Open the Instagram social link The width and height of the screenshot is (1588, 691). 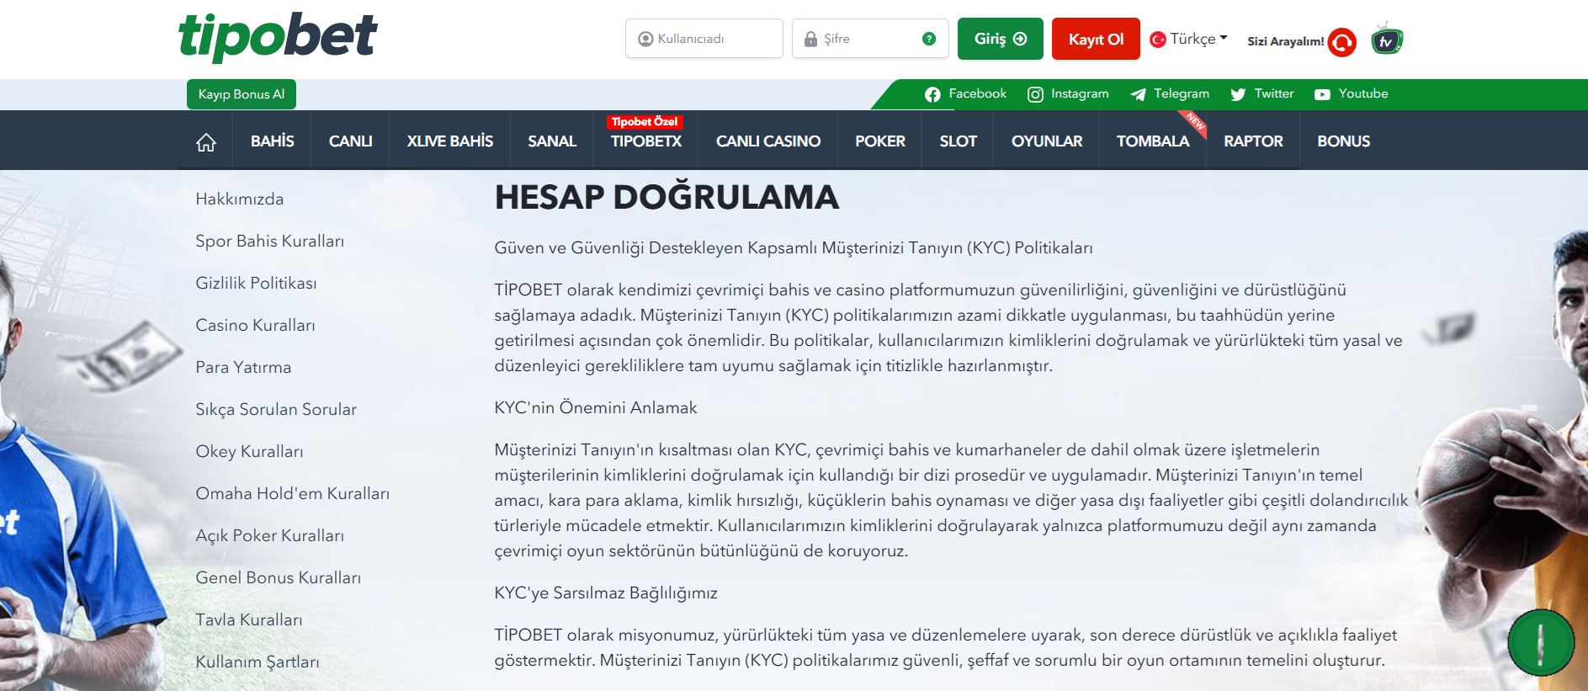[x=1068, y=94]
